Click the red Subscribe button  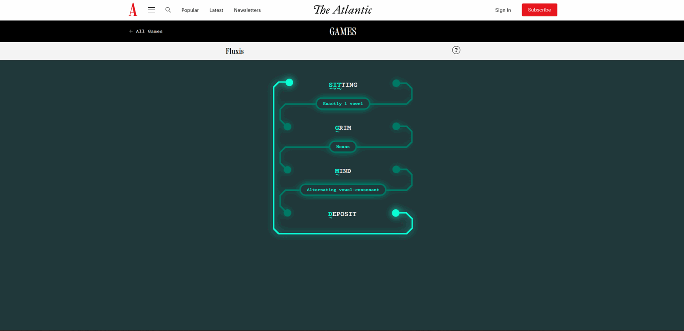point(539,10)
